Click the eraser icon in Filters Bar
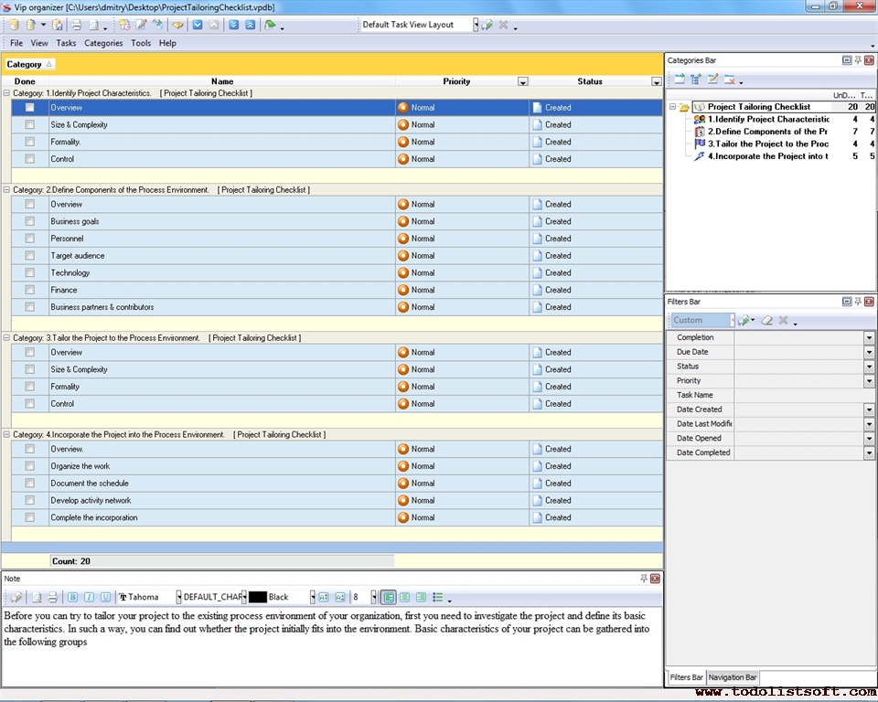The height and width of the screenshot is (702, 878). click(x=767, y=321)
